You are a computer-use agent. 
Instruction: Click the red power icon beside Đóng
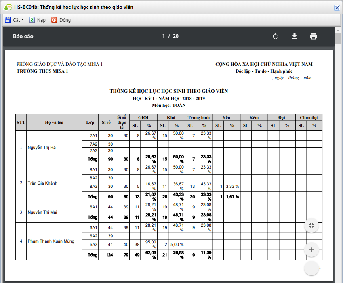pos(54,20)
